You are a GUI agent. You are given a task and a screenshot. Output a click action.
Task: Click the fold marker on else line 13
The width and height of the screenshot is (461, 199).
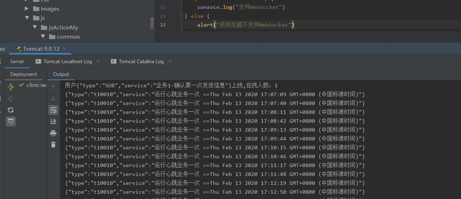pyautogui.click(x=181, y=16)
